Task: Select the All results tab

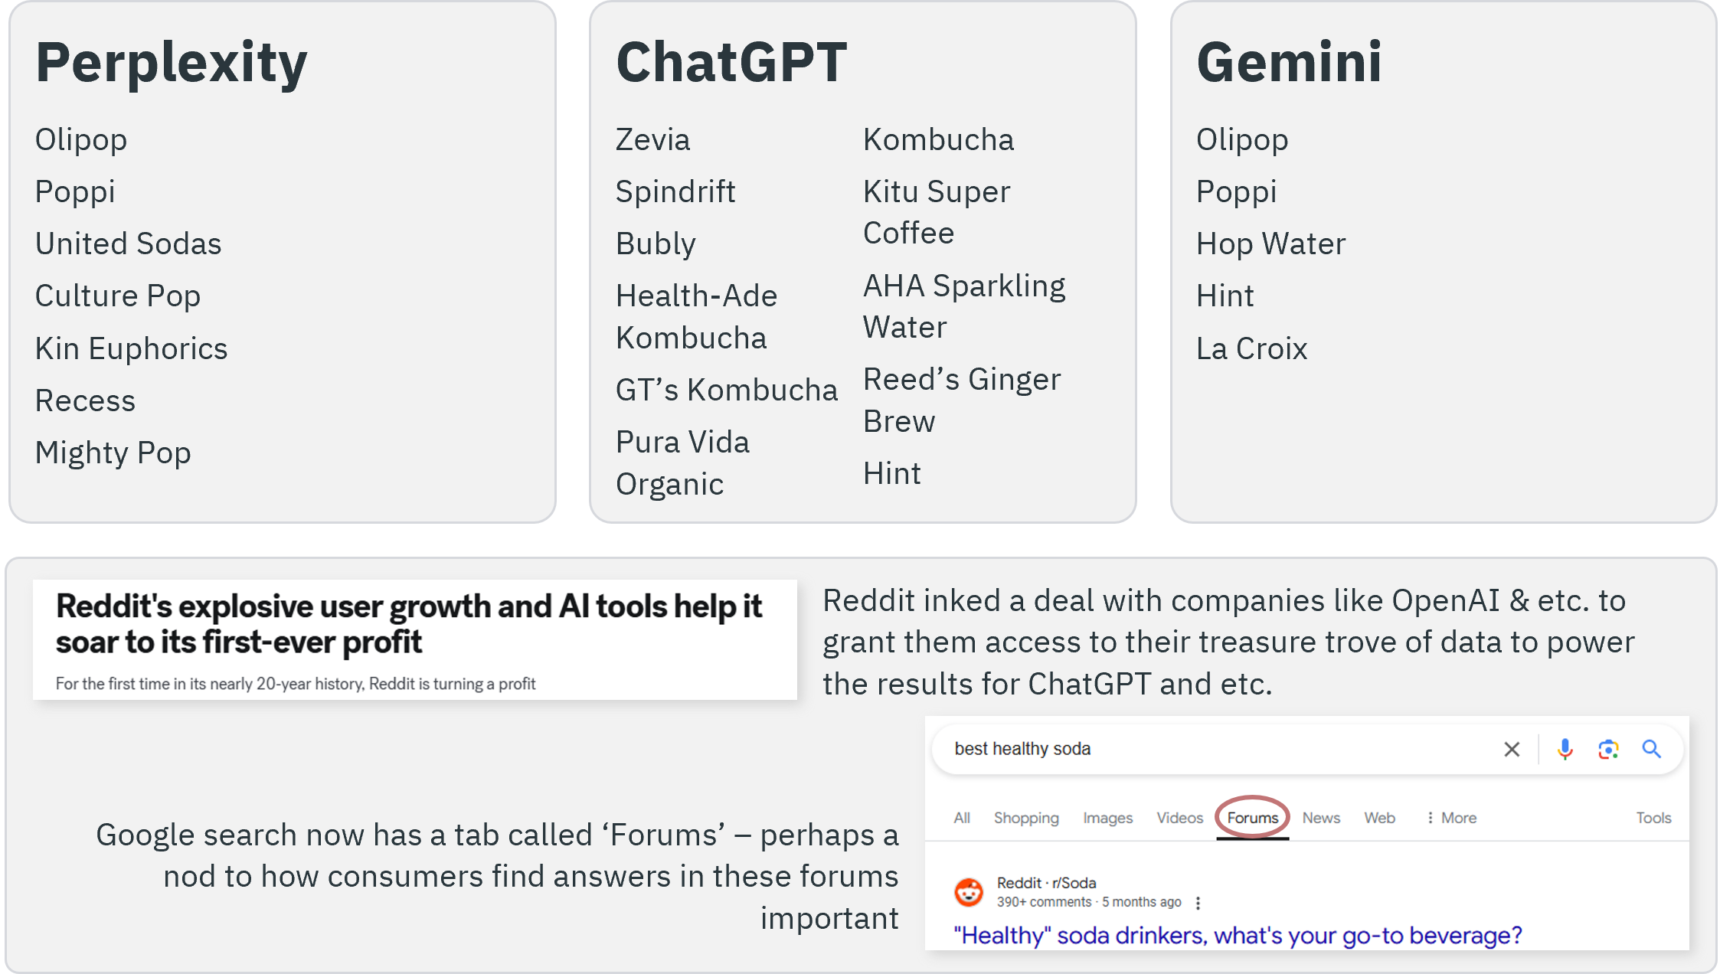Action: pos(962,818)
